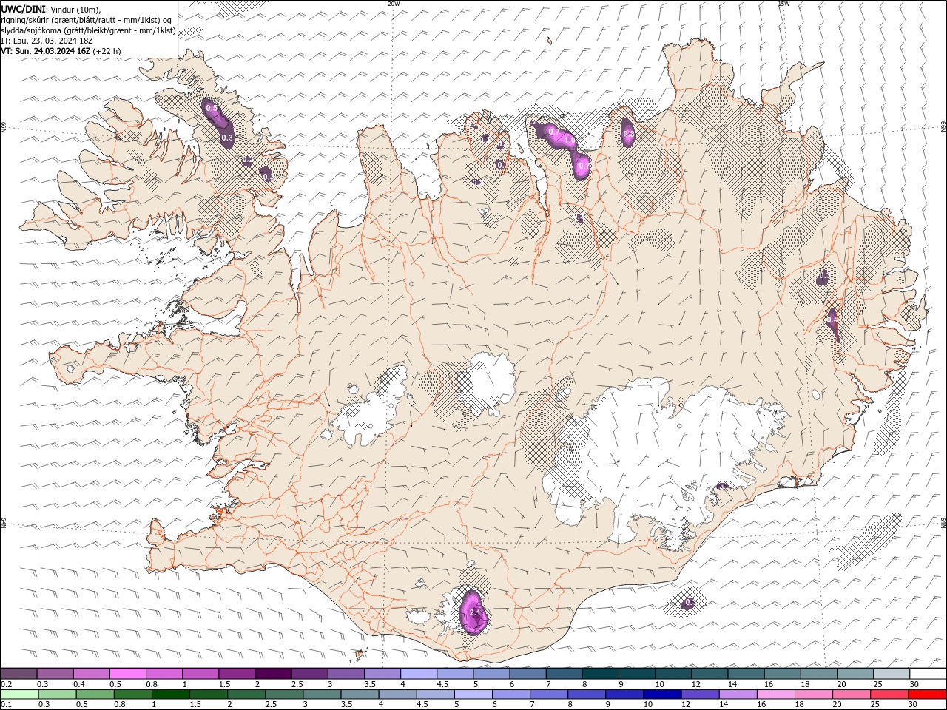
Task: Click the 20W longitude label
Action: (394, 4)
